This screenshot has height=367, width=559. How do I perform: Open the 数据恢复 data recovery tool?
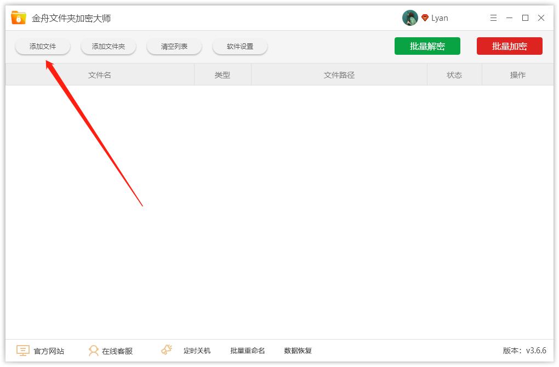point(298,351)
